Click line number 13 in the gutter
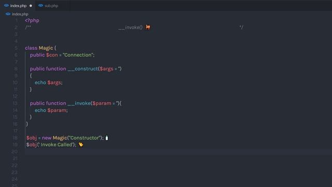Image resolution: width=332 pixels, height=187 pixels. [15, 103]
